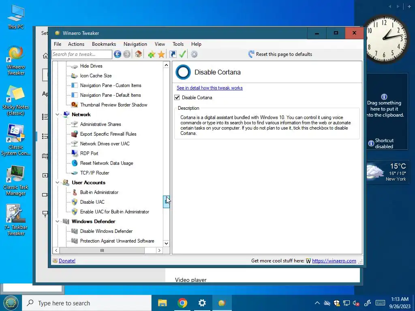Click tree scroll down arrow
This screenshot has height=311, width=415.
[x=166, y=243]
